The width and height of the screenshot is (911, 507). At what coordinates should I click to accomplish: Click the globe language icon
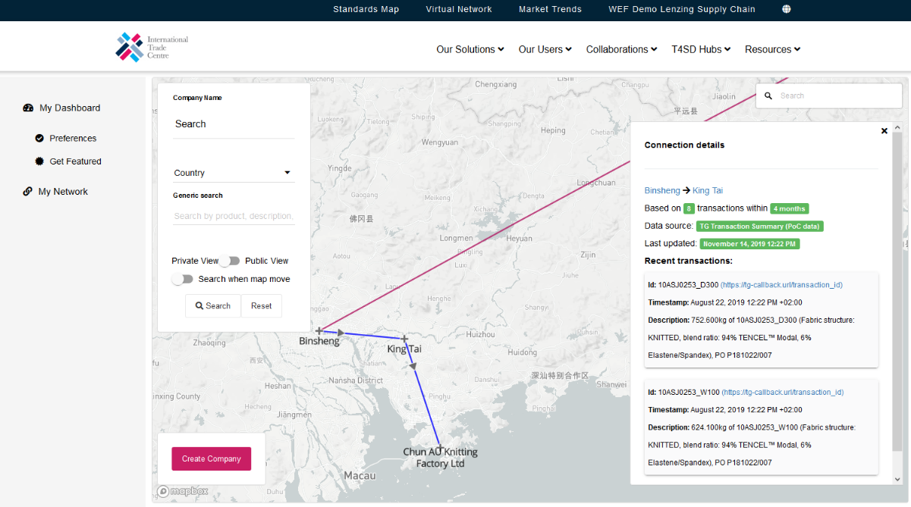click(x=787, y=9)
